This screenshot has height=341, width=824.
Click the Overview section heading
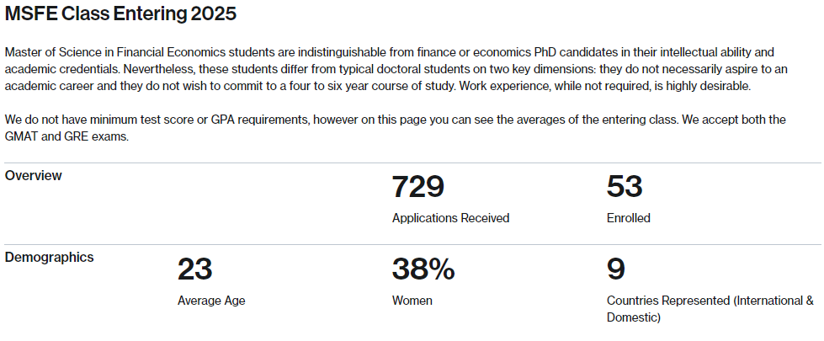point(33,175)
